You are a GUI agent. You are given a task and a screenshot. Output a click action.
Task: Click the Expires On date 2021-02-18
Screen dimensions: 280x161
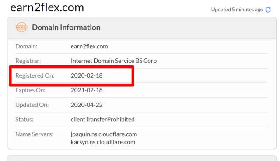(87, 90)
